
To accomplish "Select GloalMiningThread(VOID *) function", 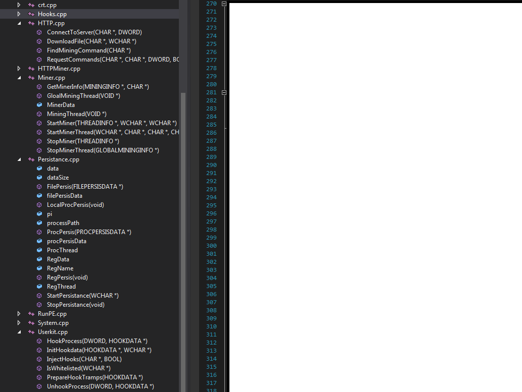I will pyautogui.click(x=83, y=96).
